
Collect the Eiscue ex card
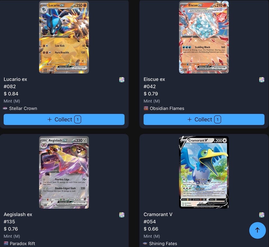coord(204,120)
